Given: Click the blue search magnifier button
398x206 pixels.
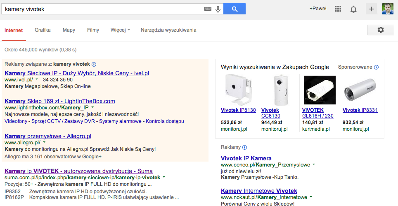Looking at the screenshot, I should click(x=234, y=9).
